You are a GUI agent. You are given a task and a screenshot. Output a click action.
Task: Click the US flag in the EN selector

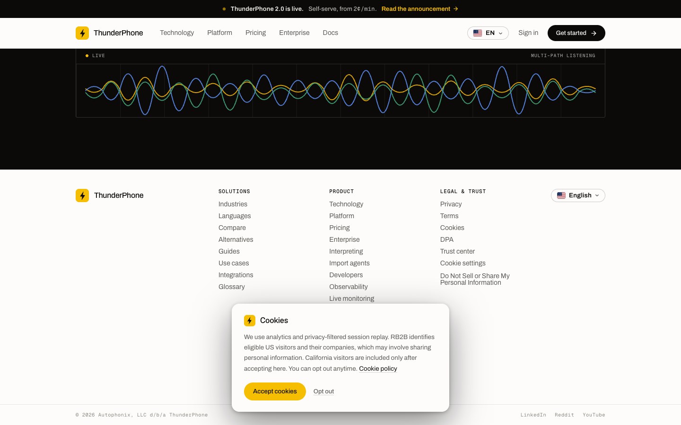point(478,33)
